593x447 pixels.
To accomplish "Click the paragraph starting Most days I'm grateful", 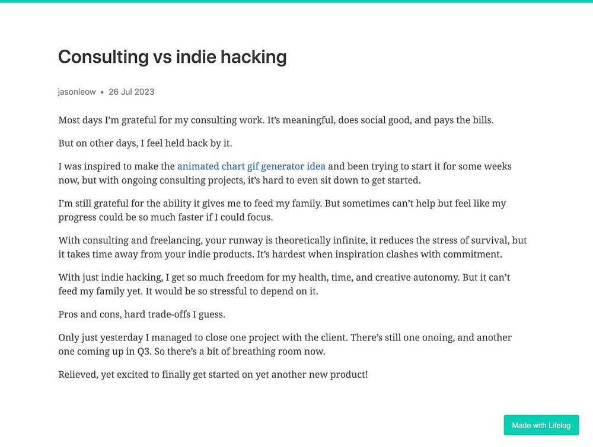I will click(x=276, y=120).
